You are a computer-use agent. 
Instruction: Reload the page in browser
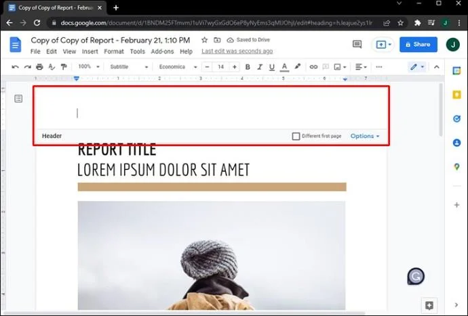point(37,22)
